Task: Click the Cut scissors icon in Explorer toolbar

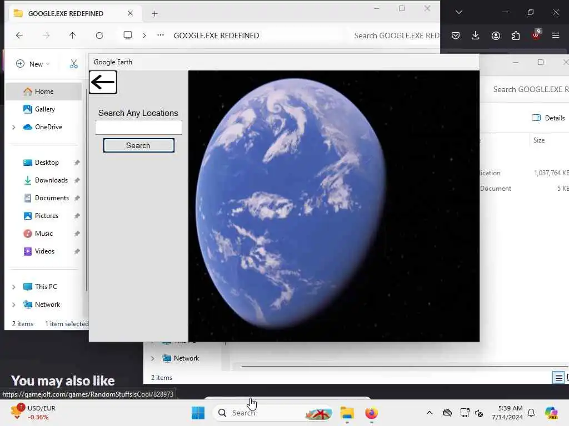Action: [74, 64]
